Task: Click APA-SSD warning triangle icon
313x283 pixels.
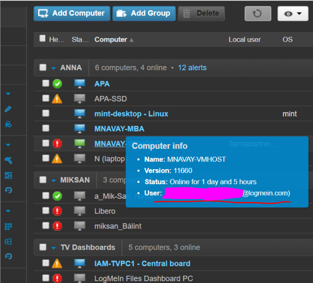Action: click(57, 99)
